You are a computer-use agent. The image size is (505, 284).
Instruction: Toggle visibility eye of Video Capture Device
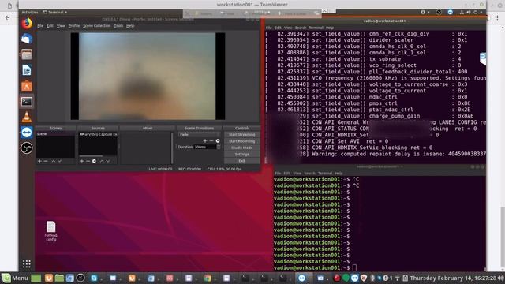coord(81,134)
